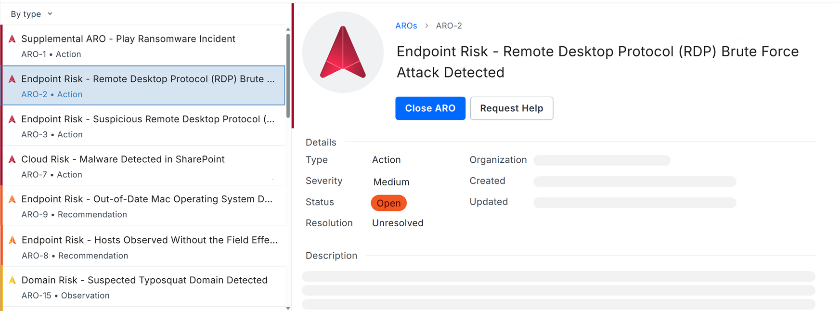Viewport: 840px width, 311px height.
Task: Select Domain Risk Suspected Typosquat Domain item
Action: (143, 287)
